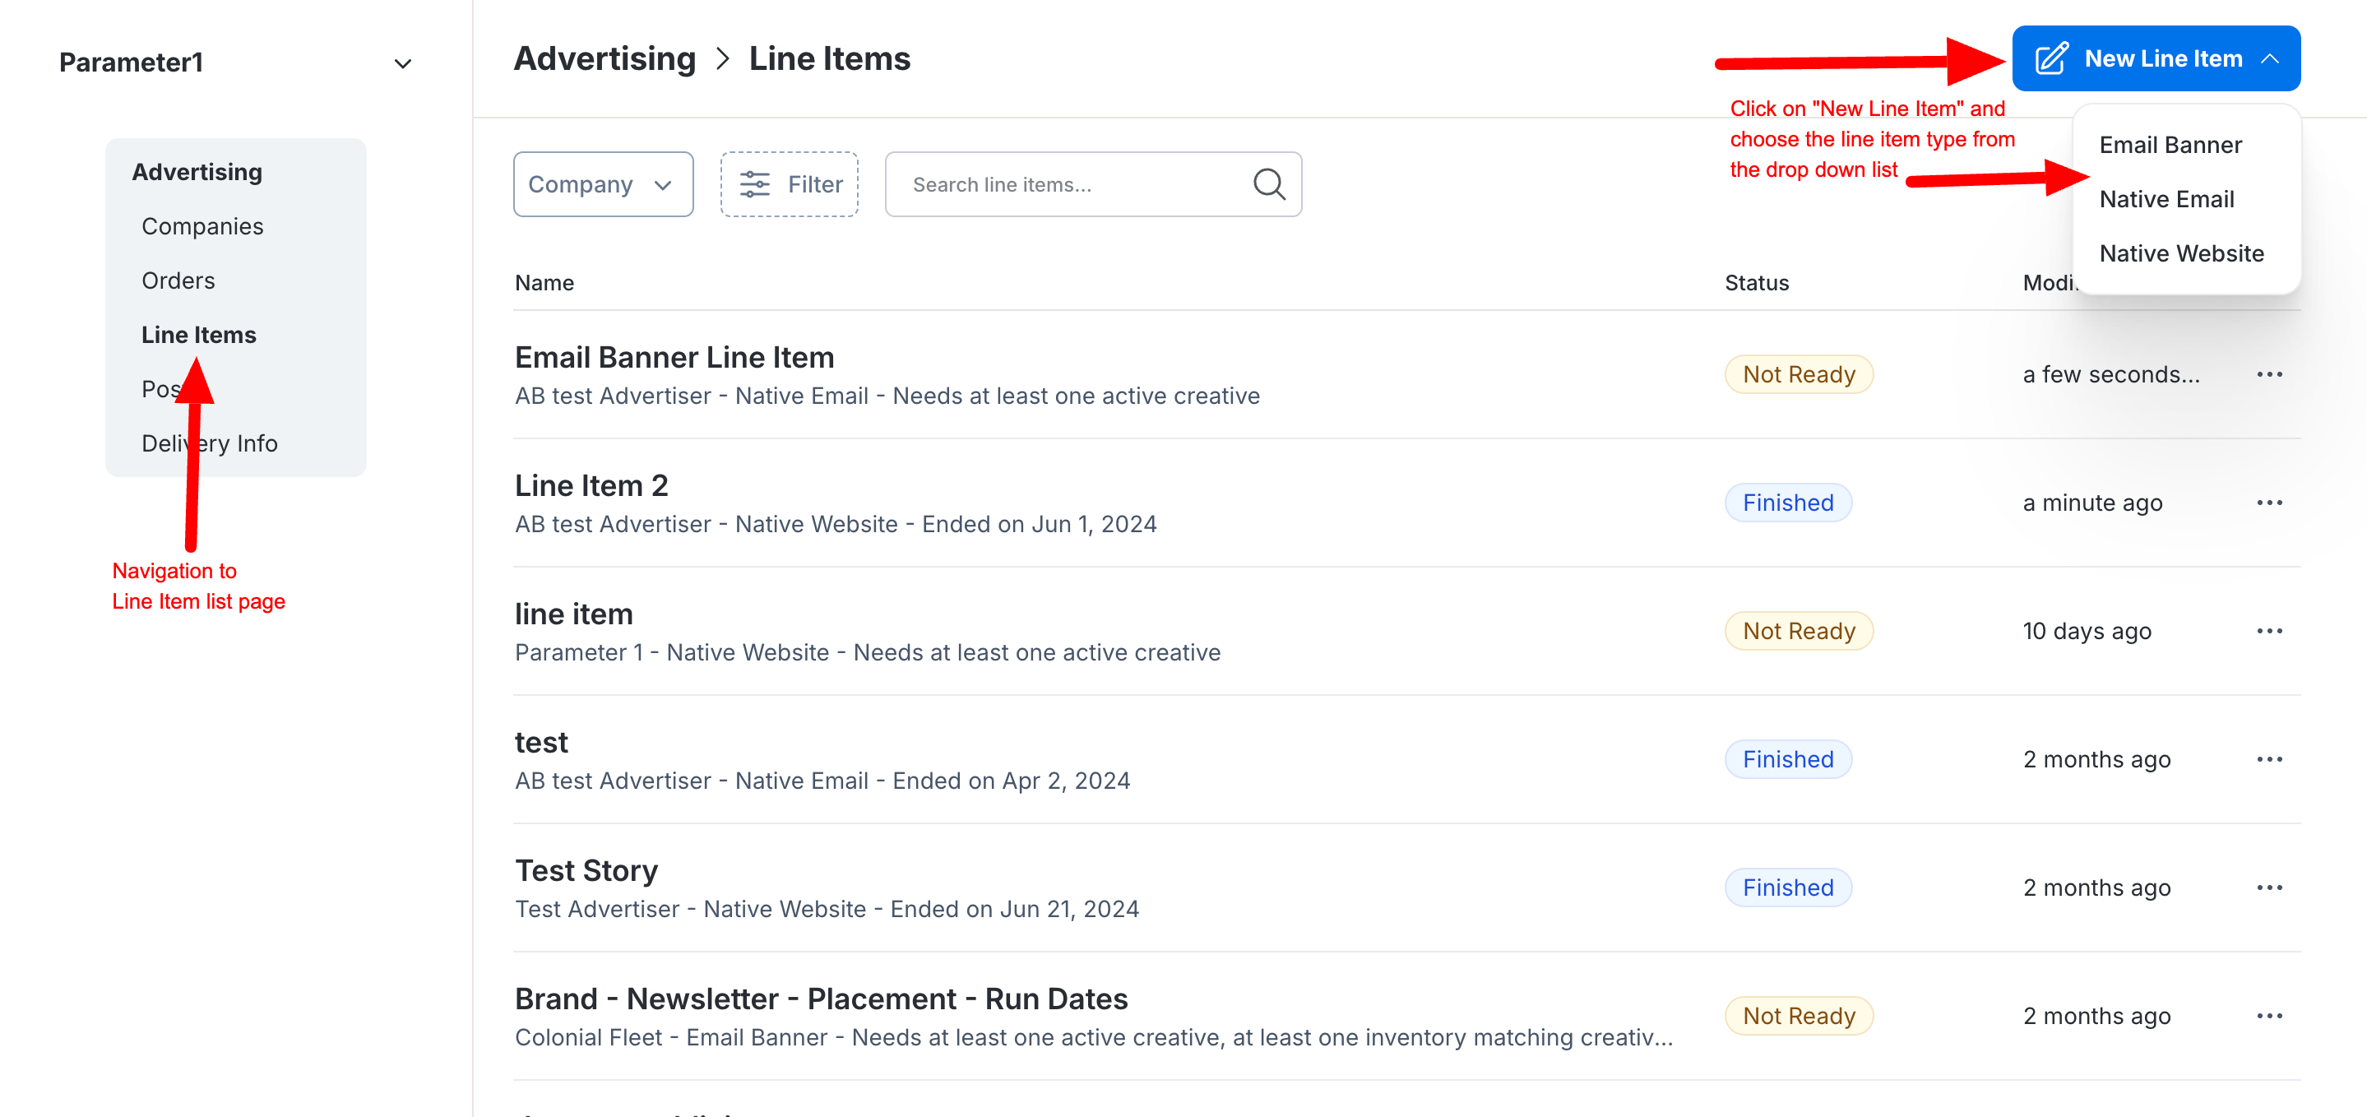Click the pencil icon on New Line Item
This screenshot has height=1117, width=2367.
pos(2051,59)
